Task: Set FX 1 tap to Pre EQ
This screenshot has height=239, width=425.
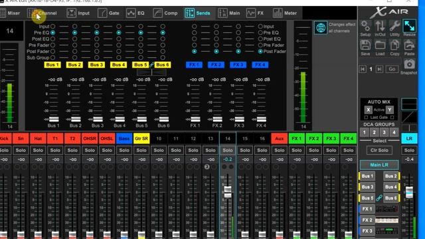Action: tap(195, 33)
